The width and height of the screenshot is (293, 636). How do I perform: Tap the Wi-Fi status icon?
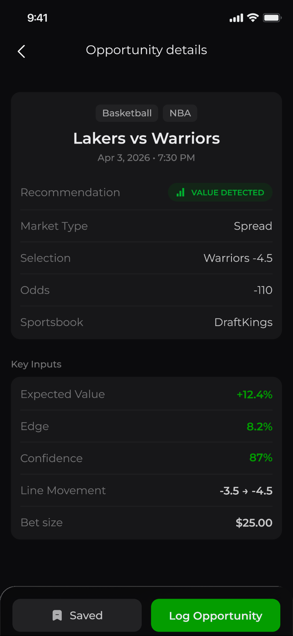[253, 18]
